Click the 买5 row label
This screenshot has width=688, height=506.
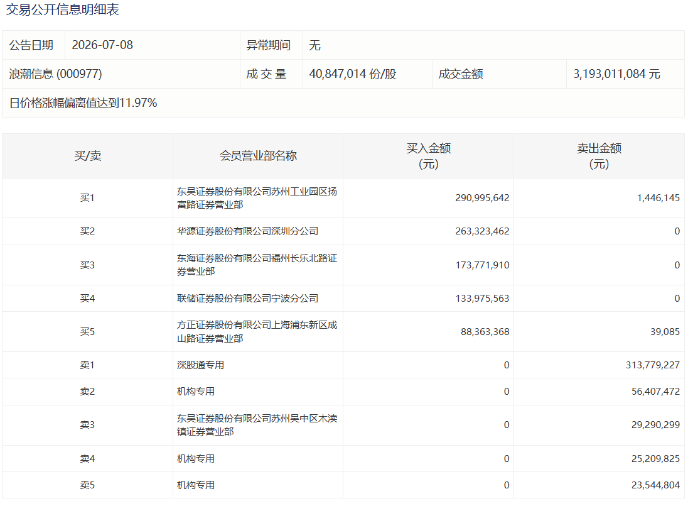pyautogui.click(x=87, y=332)
